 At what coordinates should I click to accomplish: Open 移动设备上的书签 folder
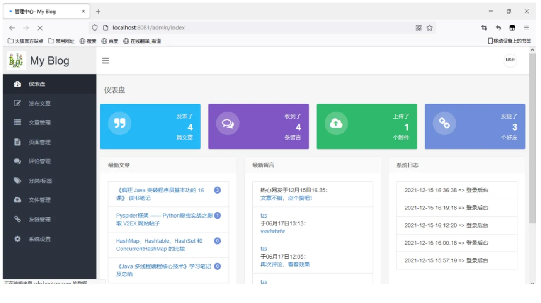pyautogui.click(x=510, y=41)
